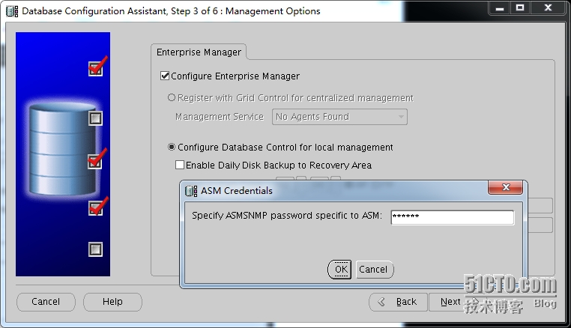Click the 'Management Service' label
The width and height of the screenshot is (571, 328).
pos(220,117)
